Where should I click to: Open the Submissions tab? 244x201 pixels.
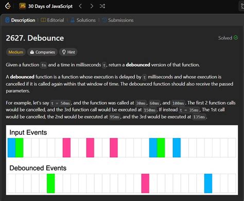(118, 20)
